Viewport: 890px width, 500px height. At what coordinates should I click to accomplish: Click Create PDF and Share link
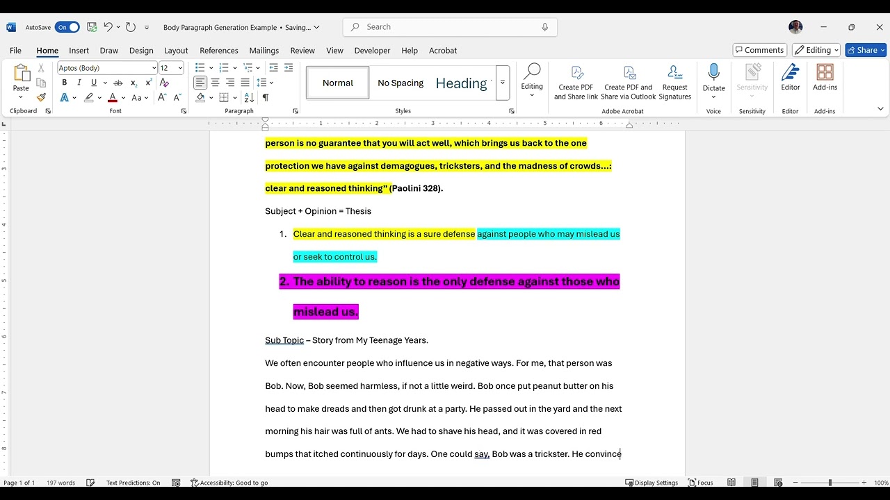tap(576, 82)
